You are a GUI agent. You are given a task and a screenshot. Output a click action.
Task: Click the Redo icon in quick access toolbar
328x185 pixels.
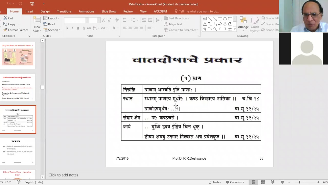tap(20, 4)
